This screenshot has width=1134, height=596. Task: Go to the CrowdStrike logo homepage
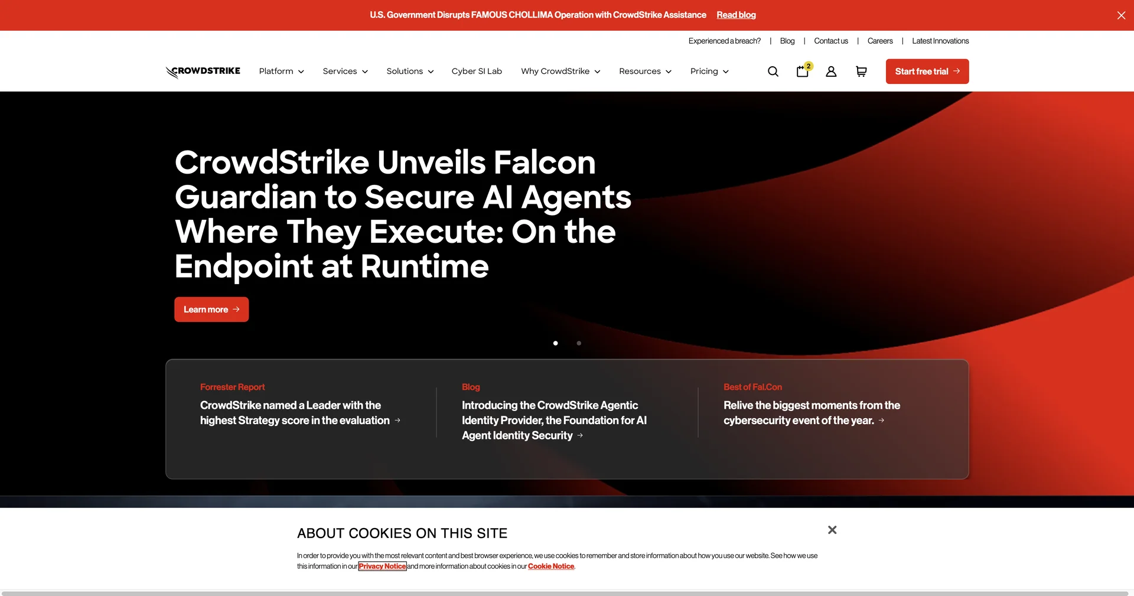pos(203,71)
